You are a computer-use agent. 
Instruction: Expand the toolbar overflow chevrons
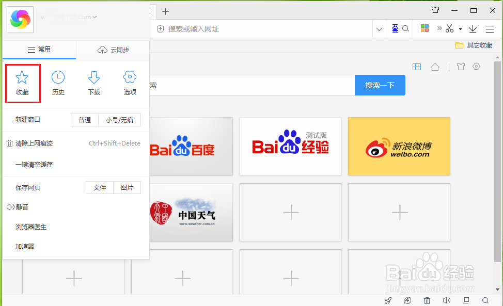(x=439, y=28)
